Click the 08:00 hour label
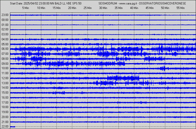The image size is (196, 129). pos(5,59)
